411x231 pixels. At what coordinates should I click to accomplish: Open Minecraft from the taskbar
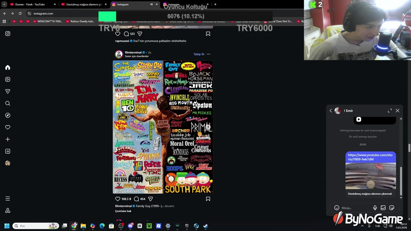(x=149, y=226)
